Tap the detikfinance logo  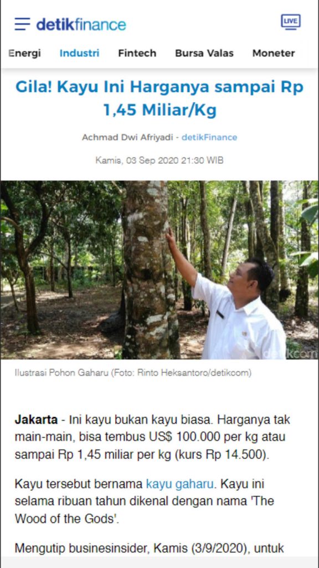coord(81,24)
